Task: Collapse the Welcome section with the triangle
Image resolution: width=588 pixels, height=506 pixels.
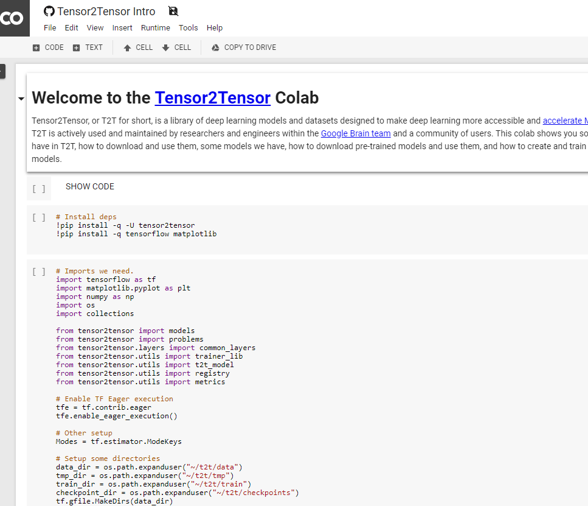Action: click(21, 99)
